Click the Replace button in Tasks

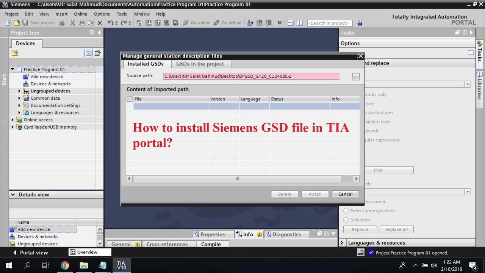click(x=360, y=229)
